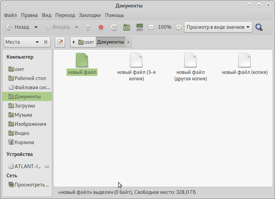Image resolution: width=275 pixels, height=199 pixels.
Task: Open the Закладки menu
Action: pyautogui.click(x=90, y=15)
